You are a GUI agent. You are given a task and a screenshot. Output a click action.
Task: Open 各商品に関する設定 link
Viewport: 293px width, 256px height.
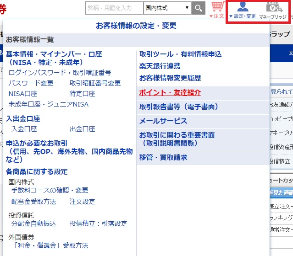(x=37, y=171)
